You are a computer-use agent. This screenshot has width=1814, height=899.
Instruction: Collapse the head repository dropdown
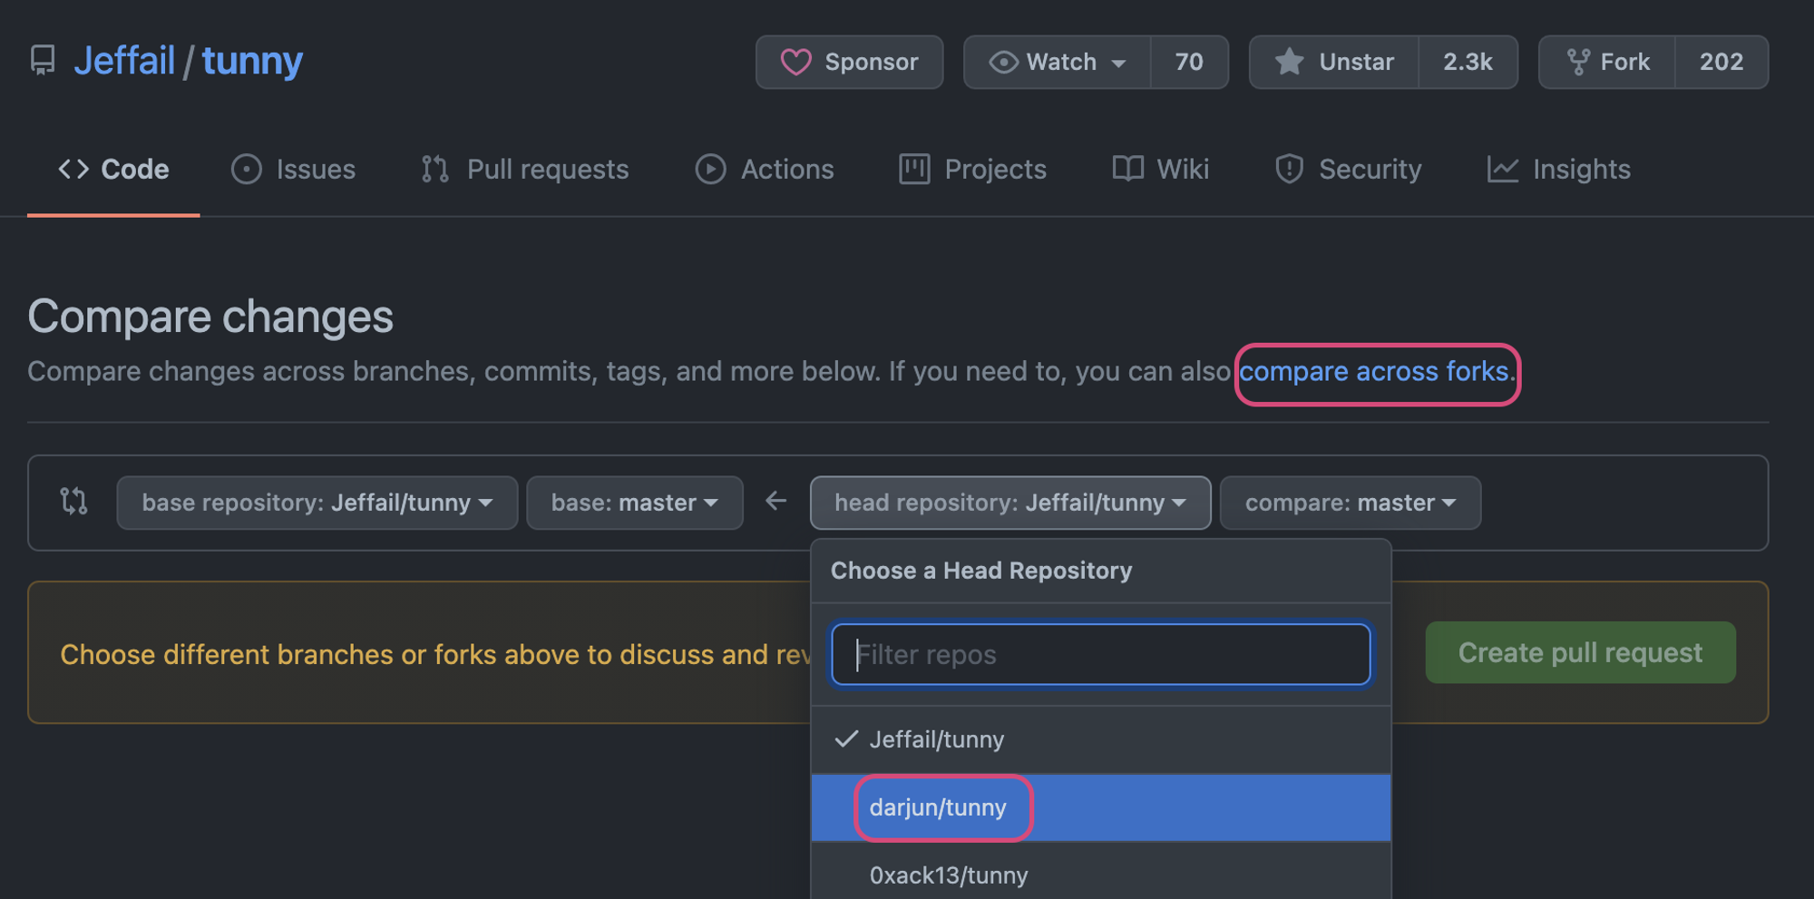point(1010,503)
